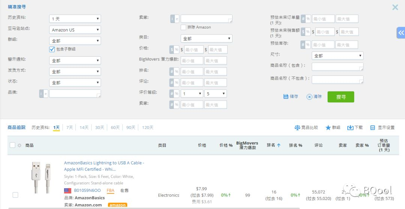Image resolution: width=405 pixels, height=209 pixels.
Task: Open ASIN B010S9N6OO link
Action: coord(87,191)
